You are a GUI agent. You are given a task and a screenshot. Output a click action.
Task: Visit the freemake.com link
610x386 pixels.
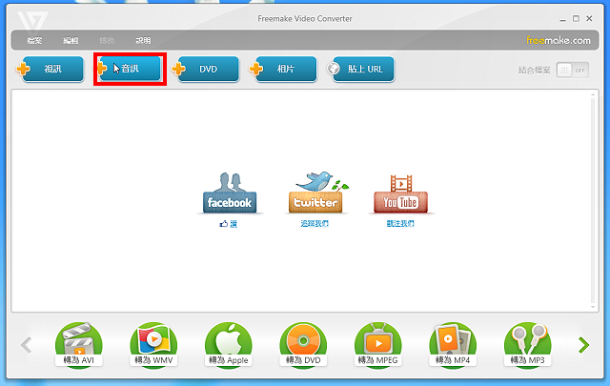coord(559,40)
